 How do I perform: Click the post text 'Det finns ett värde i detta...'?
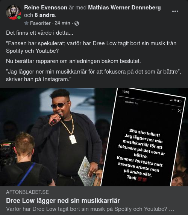pos(39,33)
